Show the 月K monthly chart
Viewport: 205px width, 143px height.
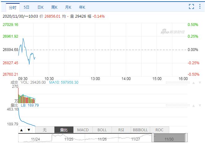pyautogui.click(x=68, y=7)
